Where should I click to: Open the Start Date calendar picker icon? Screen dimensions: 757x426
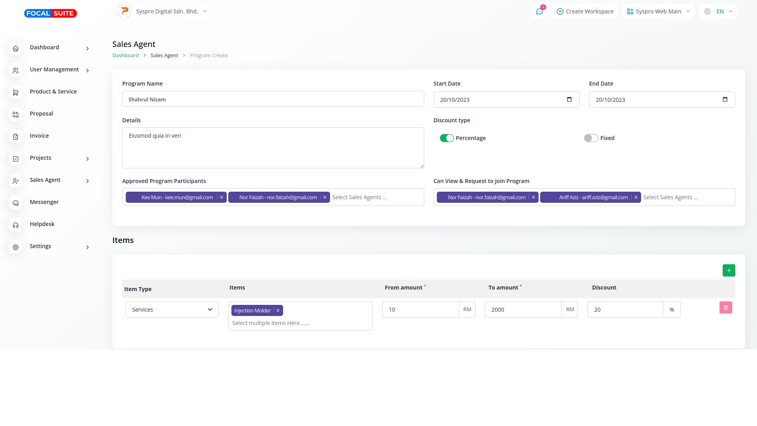(x=569, y=99)
